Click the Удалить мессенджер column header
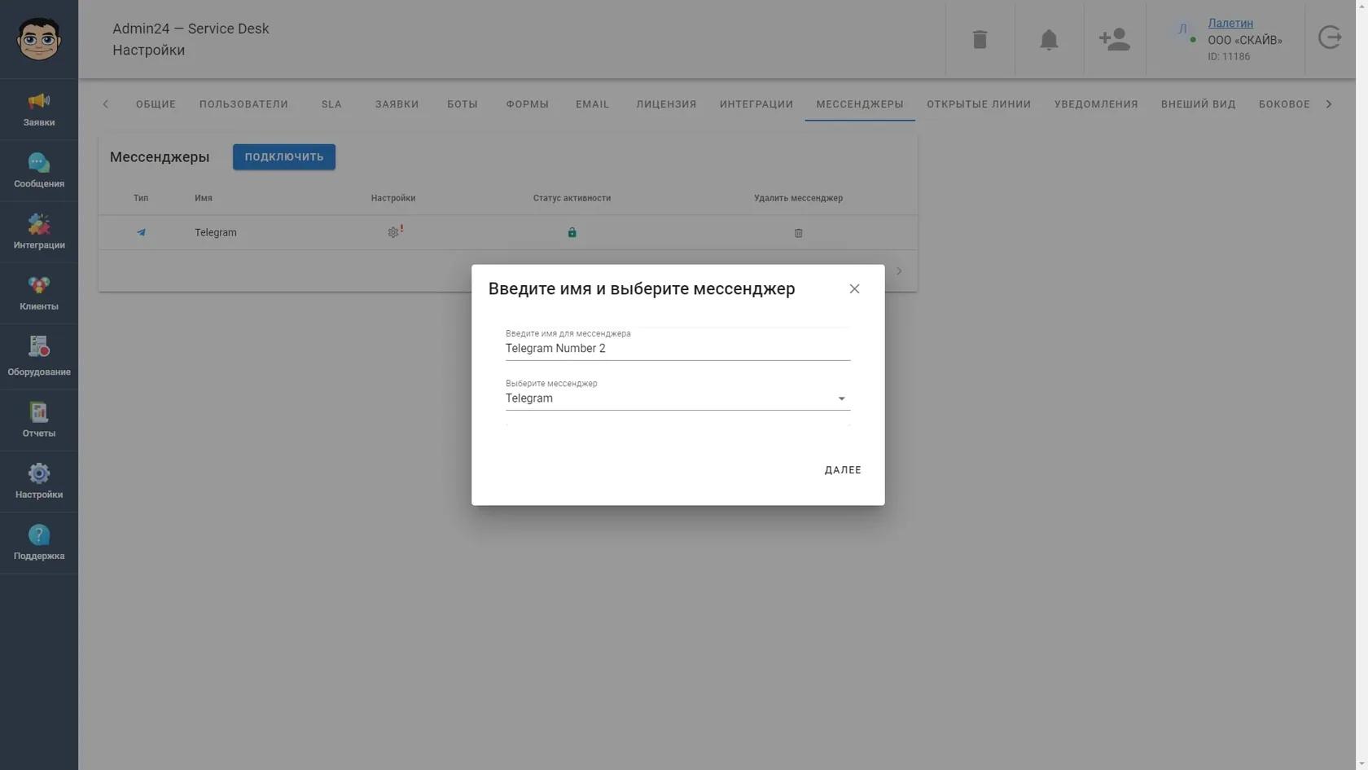Screen dimensions: 1368x770 tap(798, 198)
